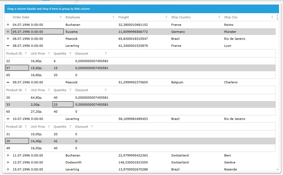The image size is (283, 175).
Task: Filter Quantity in the Charleroi order details
Action: coord(70,90)
